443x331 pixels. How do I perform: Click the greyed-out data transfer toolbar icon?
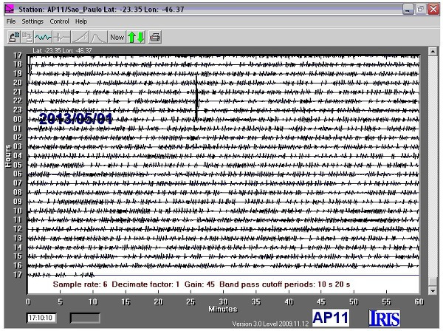coord(27,37)
